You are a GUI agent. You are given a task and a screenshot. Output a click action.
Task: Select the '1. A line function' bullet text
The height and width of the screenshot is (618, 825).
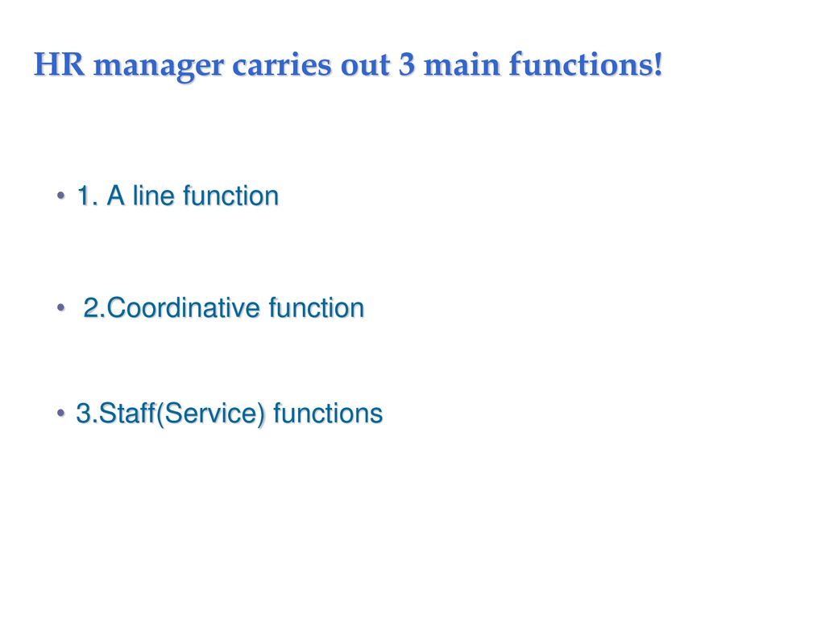point(178,196)
